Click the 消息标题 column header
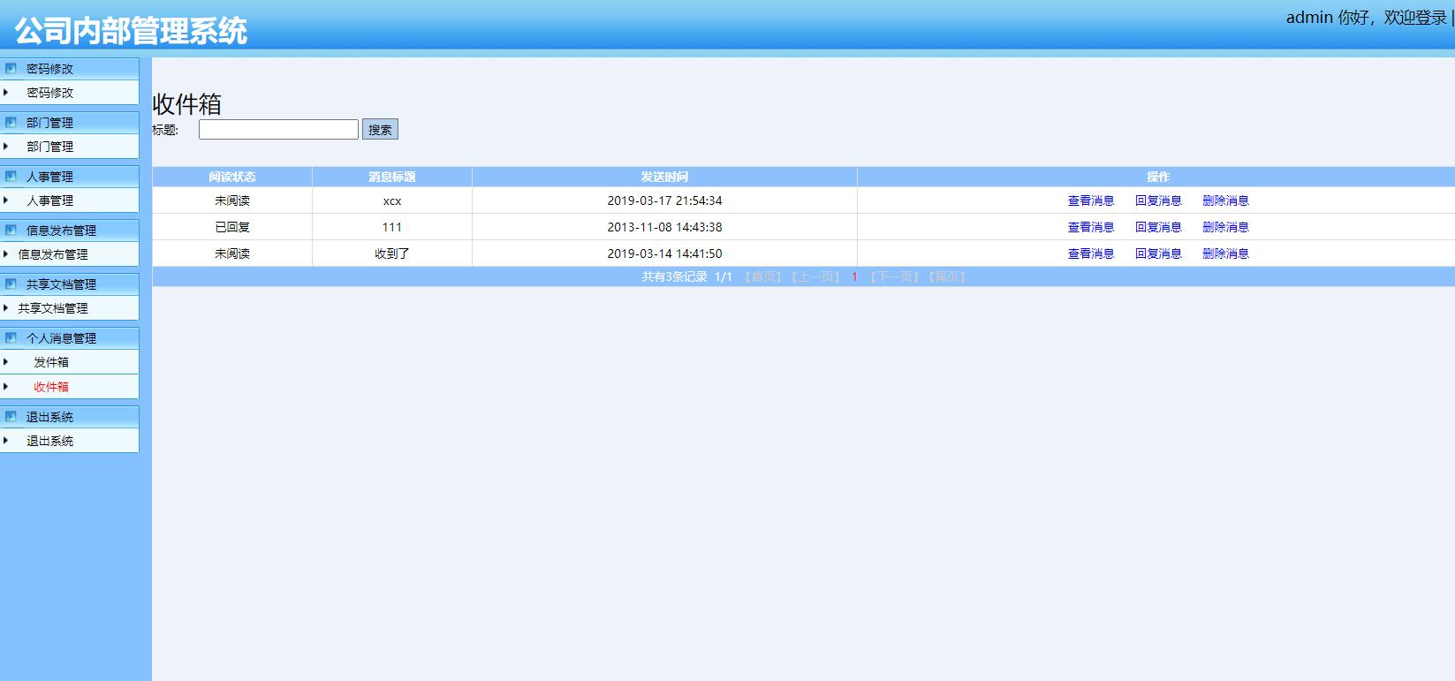The width and height of the screenshot is (1455, 681). [x=392, y=177]
